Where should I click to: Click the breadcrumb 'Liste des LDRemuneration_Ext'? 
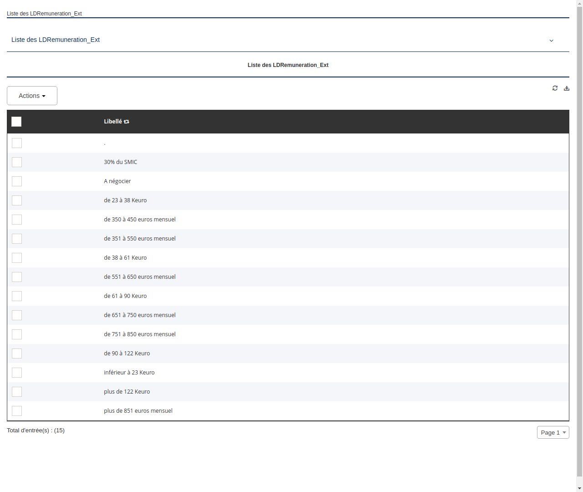(44, 14)
